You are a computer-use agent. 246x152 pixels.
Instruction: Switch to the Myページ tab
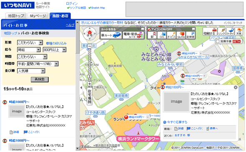[x=38, y=16]
